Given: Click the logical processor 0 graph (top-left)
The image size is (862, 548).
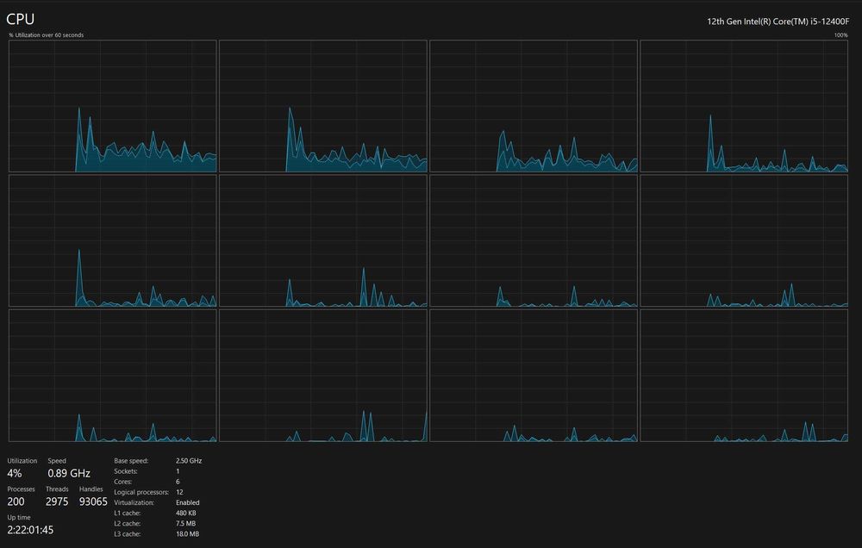Looking at the screenshot, I should tap(113, 106).
